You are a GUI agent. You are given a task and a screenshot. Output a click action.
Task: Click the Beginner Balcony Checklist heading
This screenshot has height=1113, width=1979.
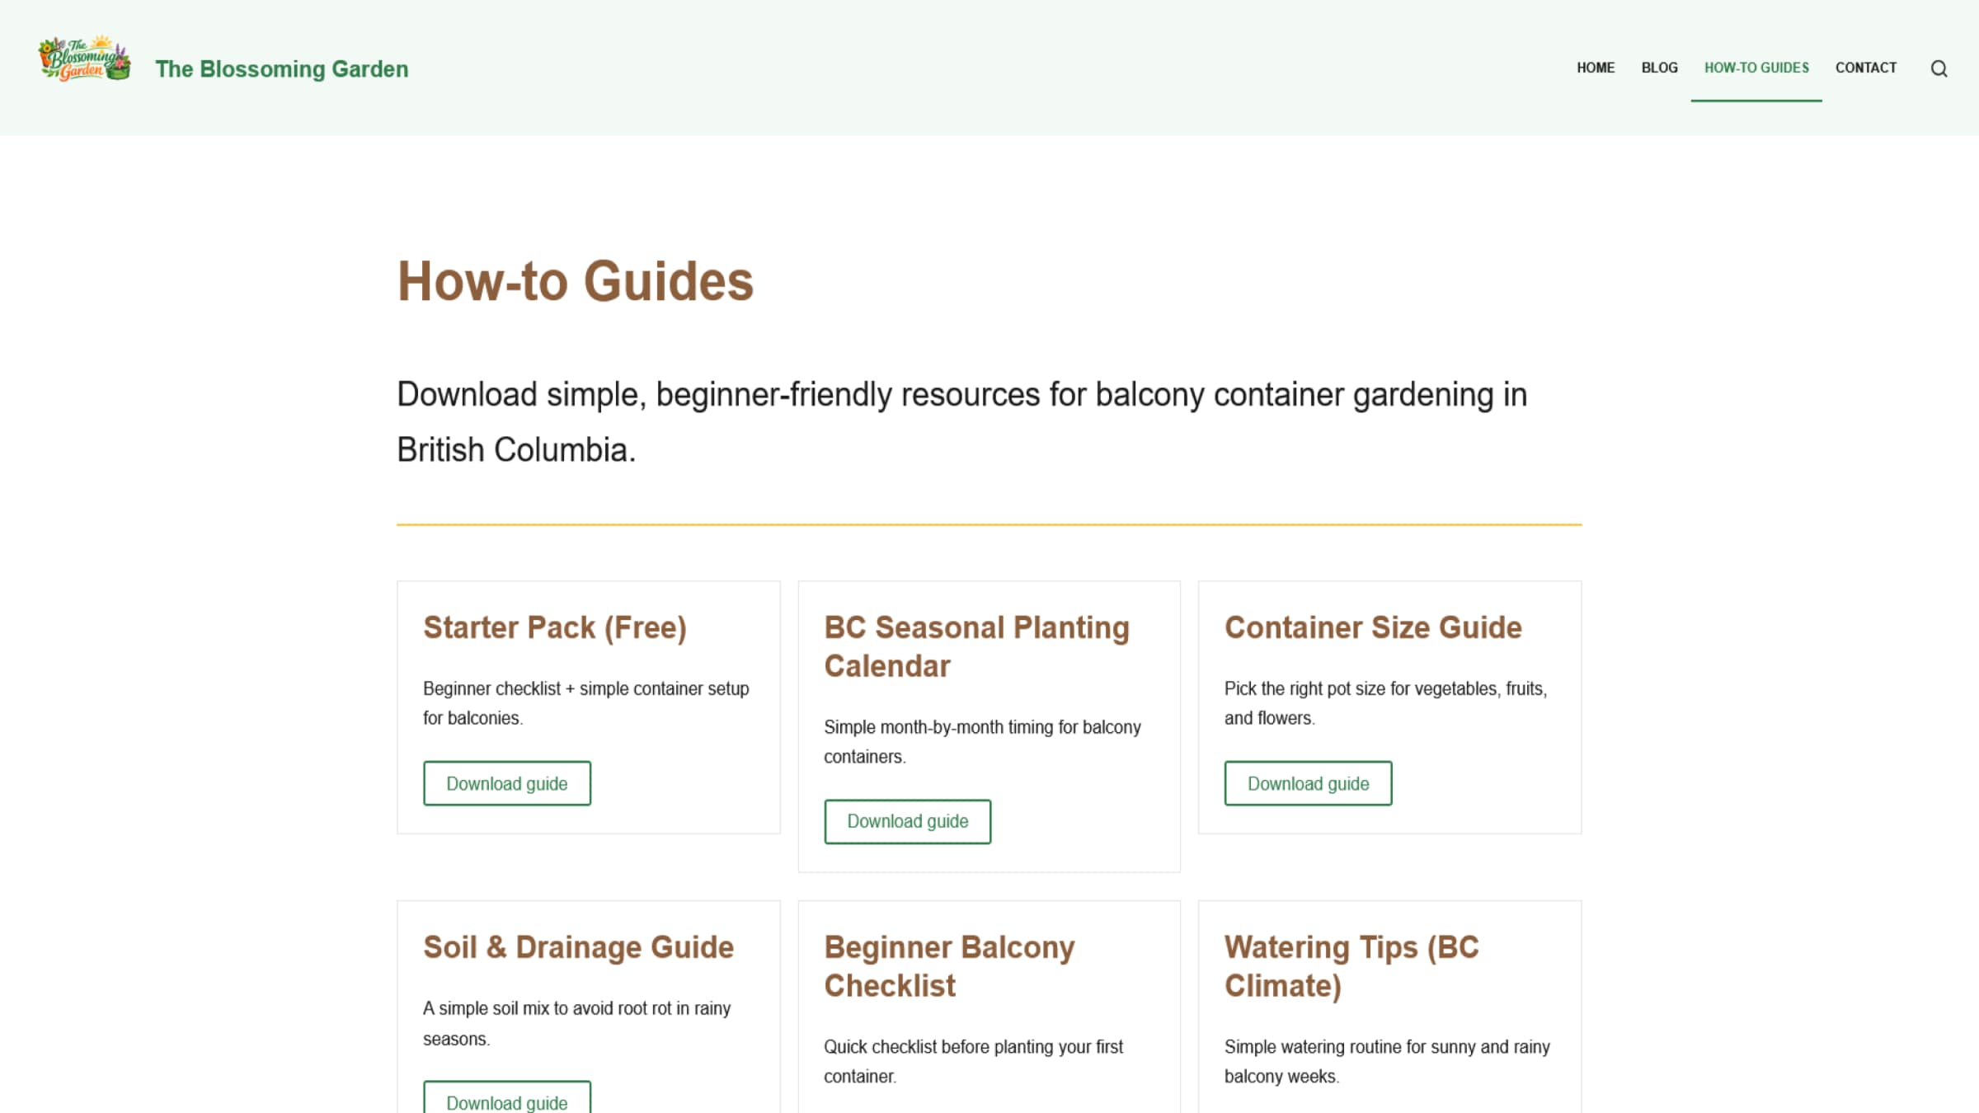(x=948, y=966)
